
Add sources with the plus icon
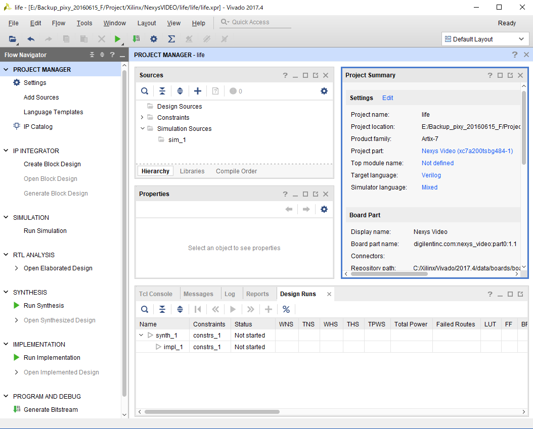(198, 91)
